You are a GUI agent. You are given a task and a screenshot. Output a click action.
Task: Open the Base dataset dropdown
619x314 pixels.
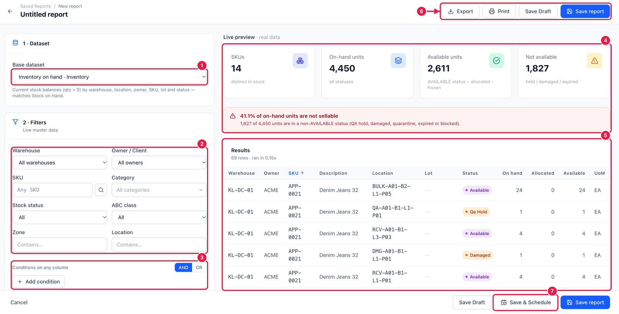click(109, 77)
